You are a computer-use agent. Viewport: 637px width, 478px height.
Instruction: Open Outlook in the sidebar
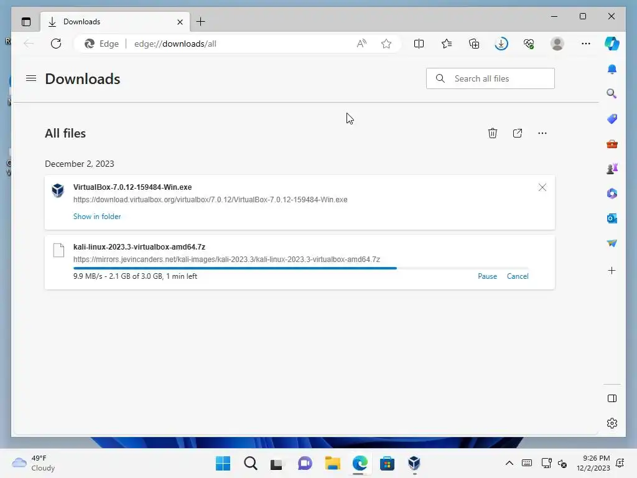click(612, 218)
